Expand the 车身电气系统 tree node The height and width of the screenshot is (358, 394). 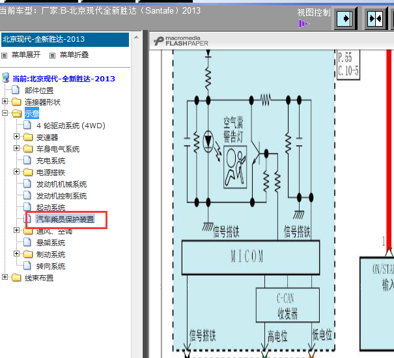click(16, 148)
